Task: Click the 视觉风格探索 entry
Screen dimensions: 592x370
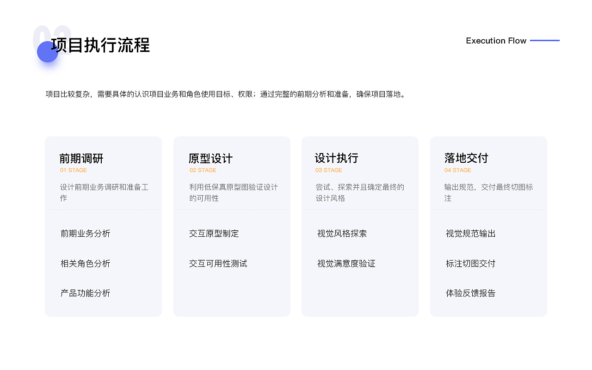Action: (x=342, y=234)
